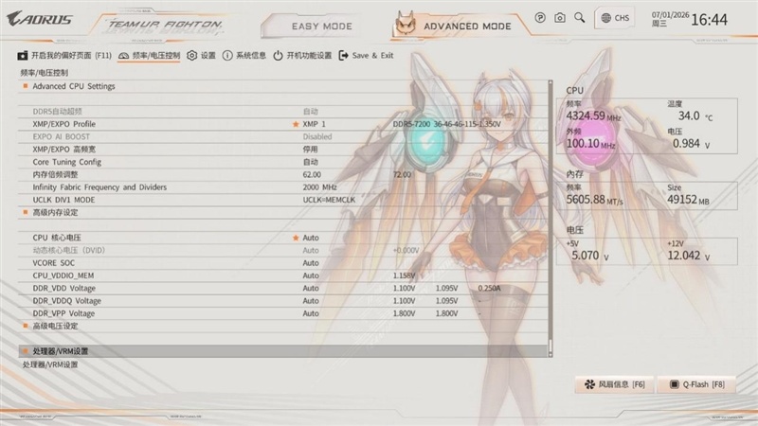
Task: Select the ADVANCED MODE tab
Action: click(x=467, y=27)
